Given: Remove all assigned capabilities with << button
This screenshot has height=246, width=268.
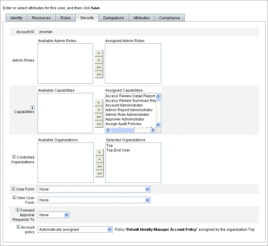Looking at the screenshot, I should [x=99, y=124].
